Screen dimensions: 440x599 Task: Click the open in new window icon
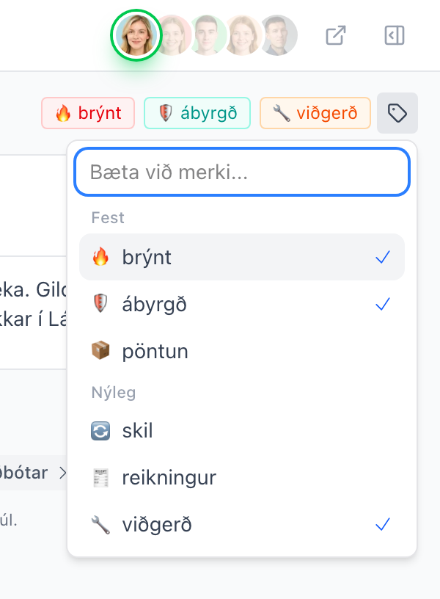336,35
